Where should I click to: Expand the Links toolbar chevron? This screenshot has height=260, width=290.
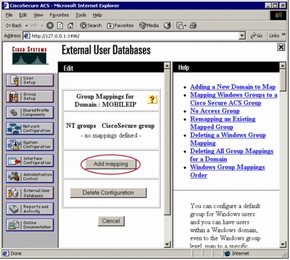coord(283,34)
